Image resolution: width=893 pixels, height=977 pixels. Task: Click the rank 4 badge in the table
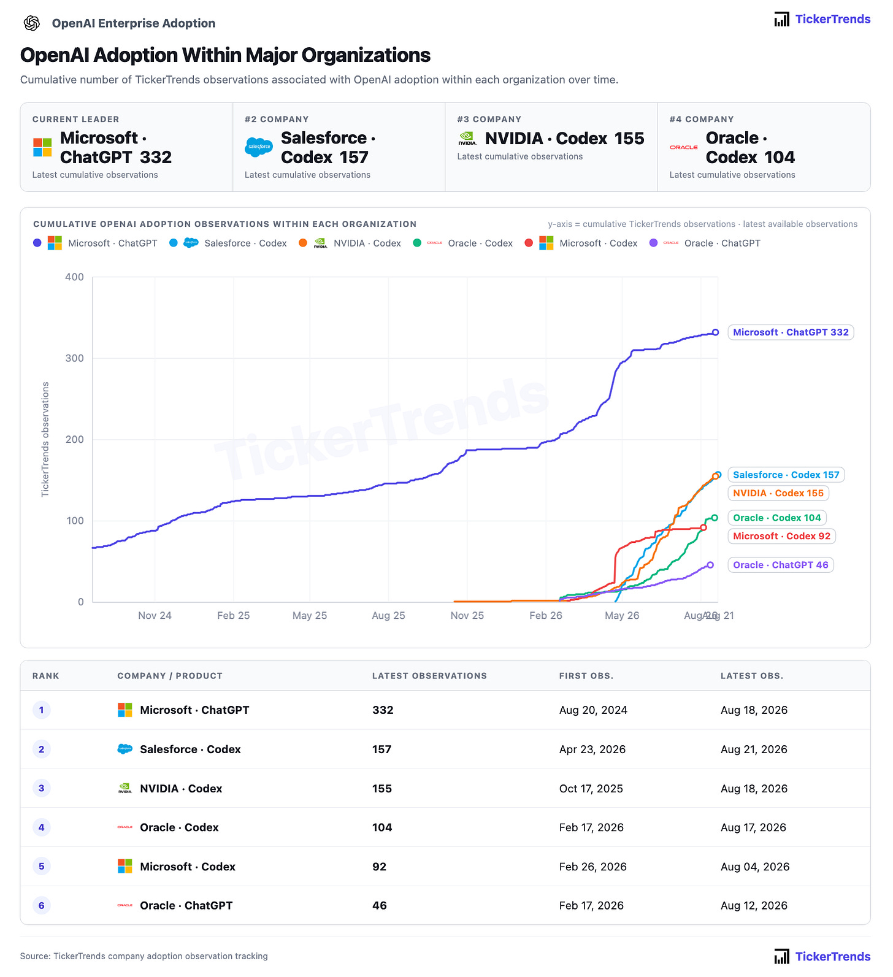click(x=42, y=827)
